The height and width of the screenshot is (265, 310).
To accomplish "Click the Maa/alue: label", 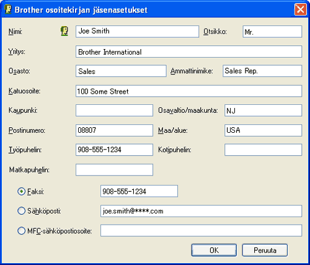I will [x=173, y=130].
